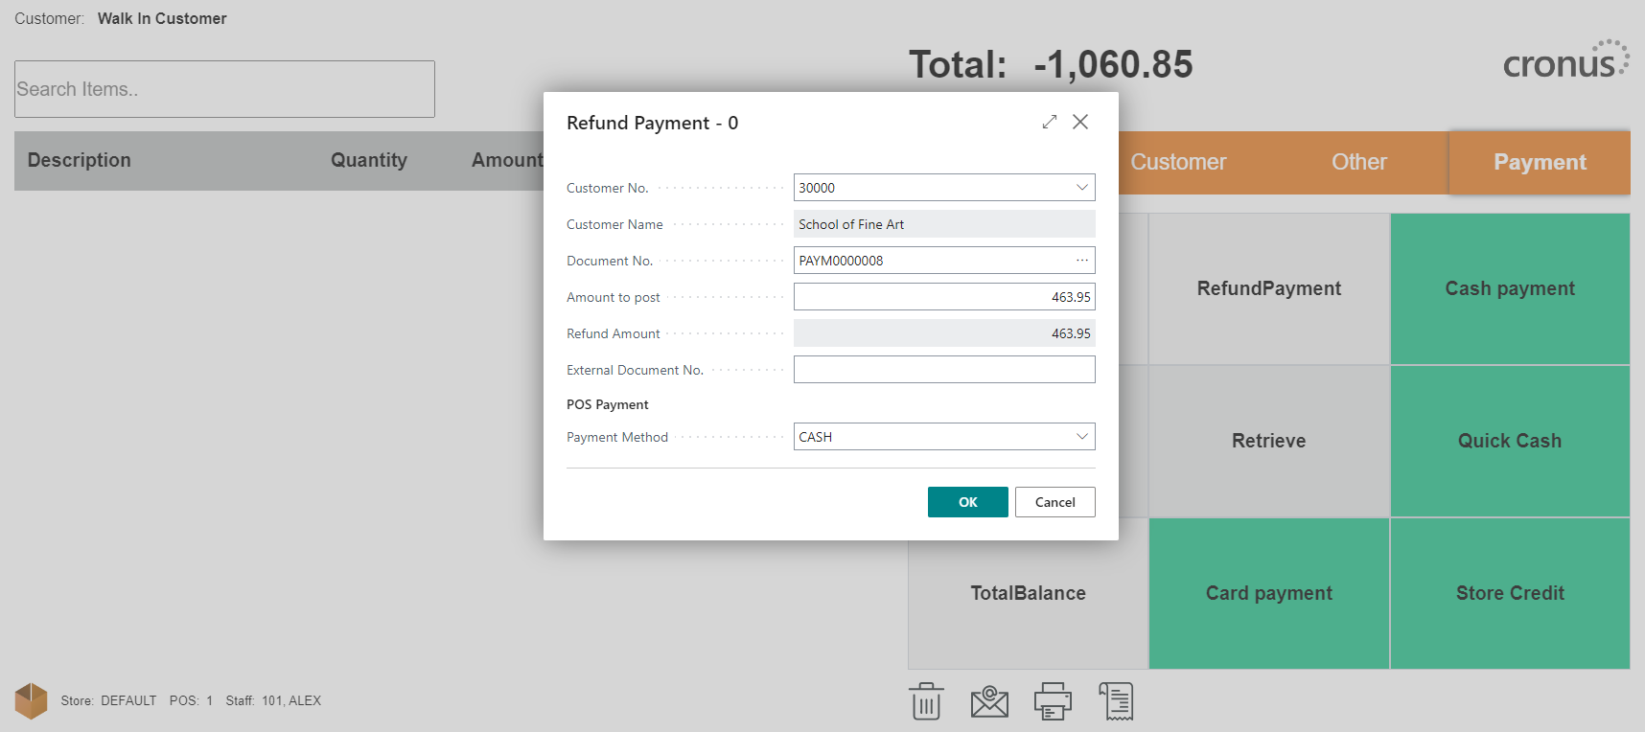Cancel the refund payment dialog
This screenshot has width=1645, height=732.
(x=1055, y=502)
